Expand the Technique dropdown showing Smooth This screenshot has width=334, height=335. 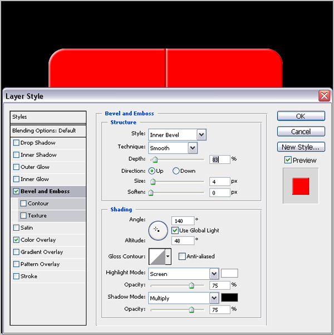[173, 148]
